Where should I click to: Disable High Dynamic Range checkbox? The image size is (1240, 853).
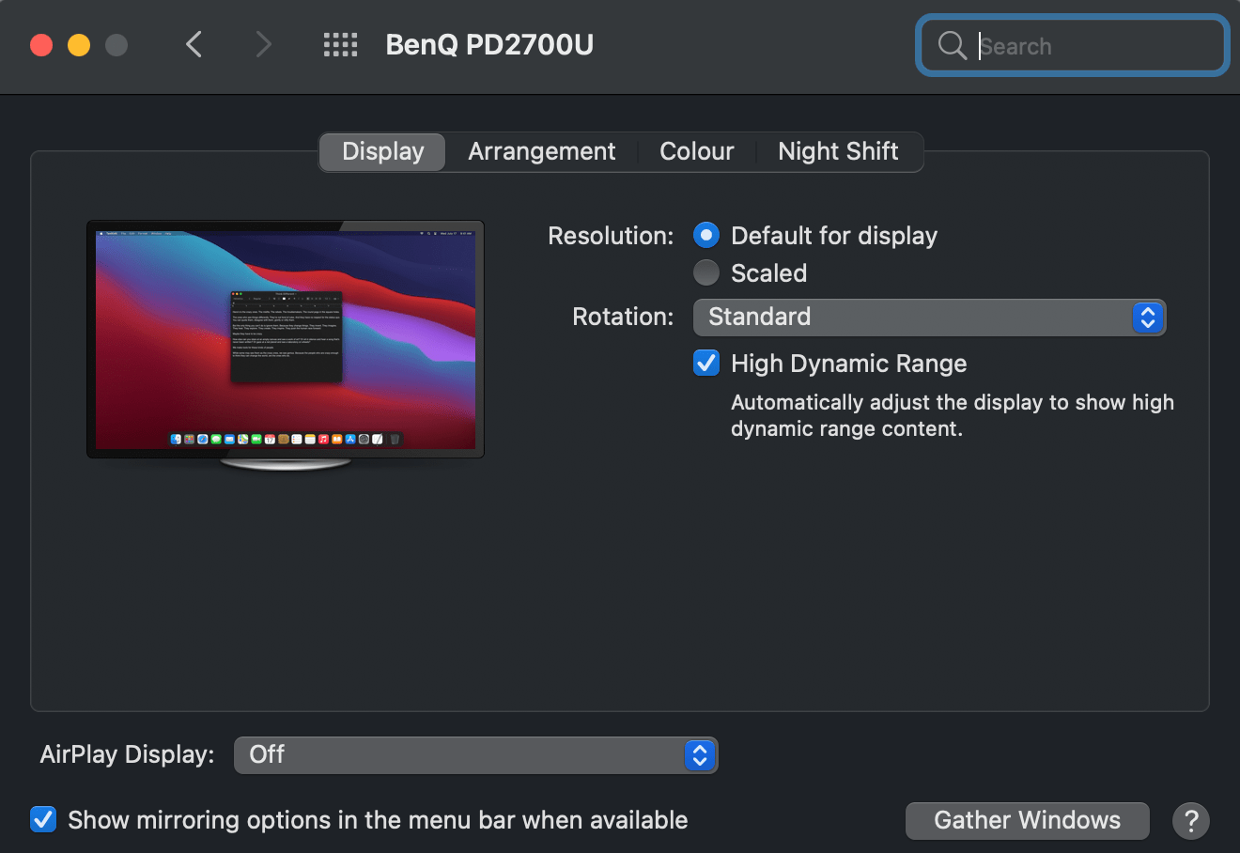point(706,364)
